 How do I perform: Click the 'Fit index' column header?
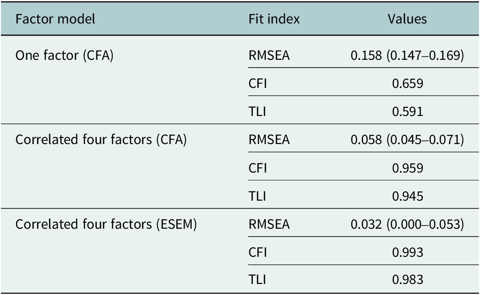(x=274, y=19)
